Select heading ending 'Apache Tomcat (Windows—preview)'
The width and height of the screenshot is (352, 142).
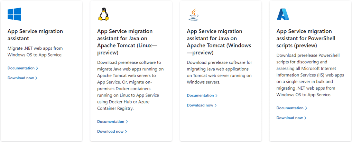click(219, 42)
